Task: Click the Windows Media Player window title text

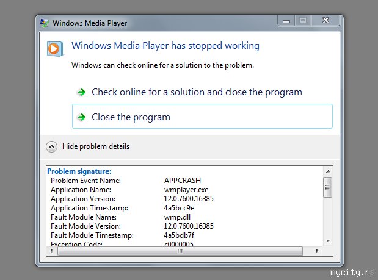Action: click(x=90, y=23)
